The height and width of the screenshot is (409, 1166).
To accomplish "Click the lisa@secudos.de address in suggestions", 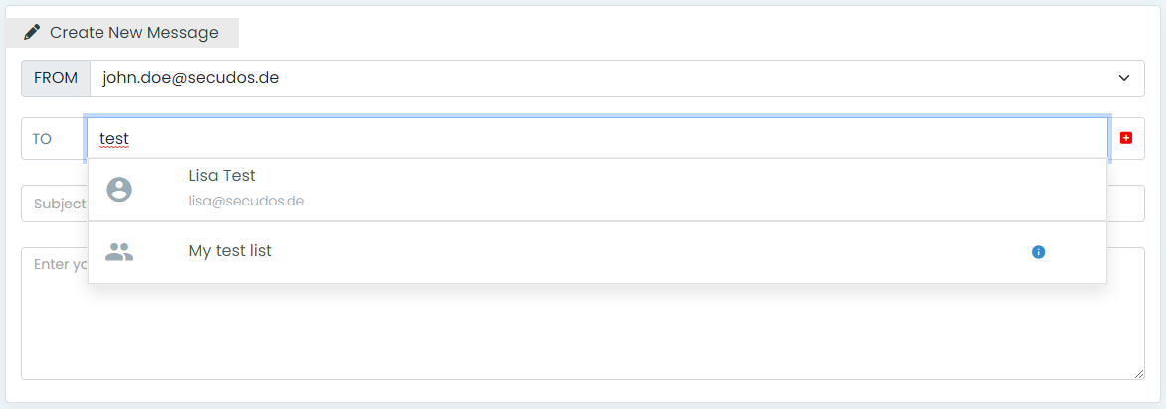I will tap(247, 201).
